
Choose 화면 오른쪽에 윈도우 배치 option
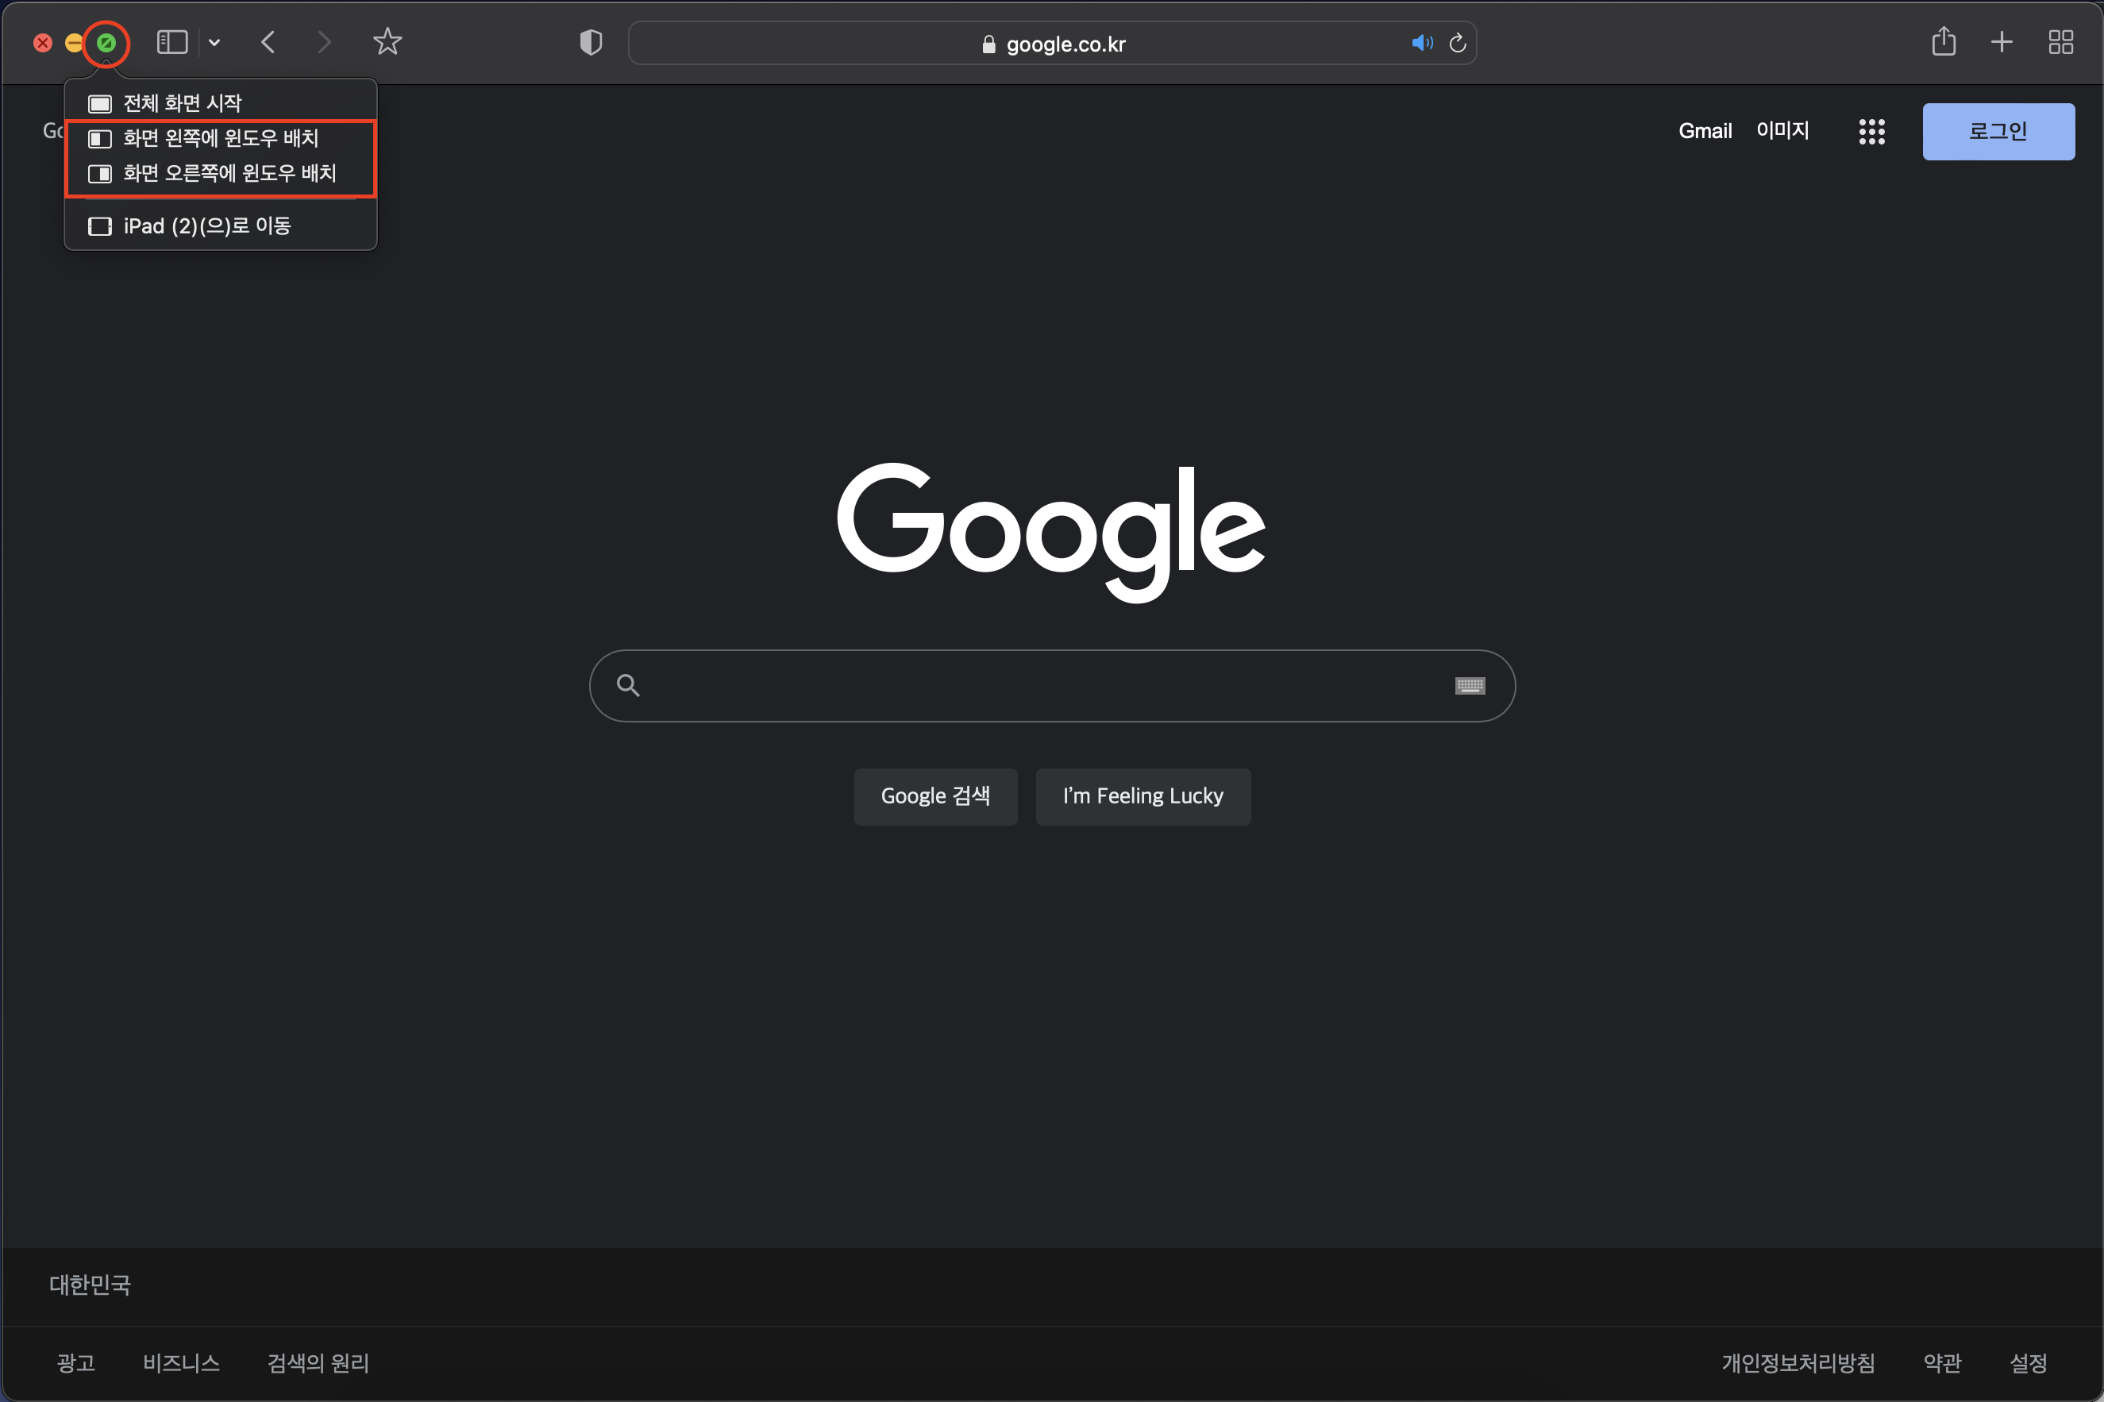(229, 173)
